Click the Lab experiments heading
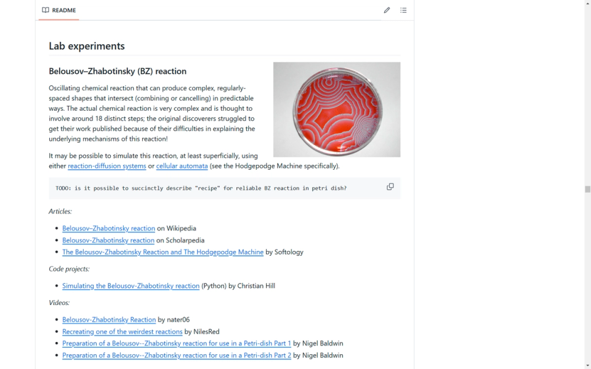591x369 pixels. pos(87,46)
